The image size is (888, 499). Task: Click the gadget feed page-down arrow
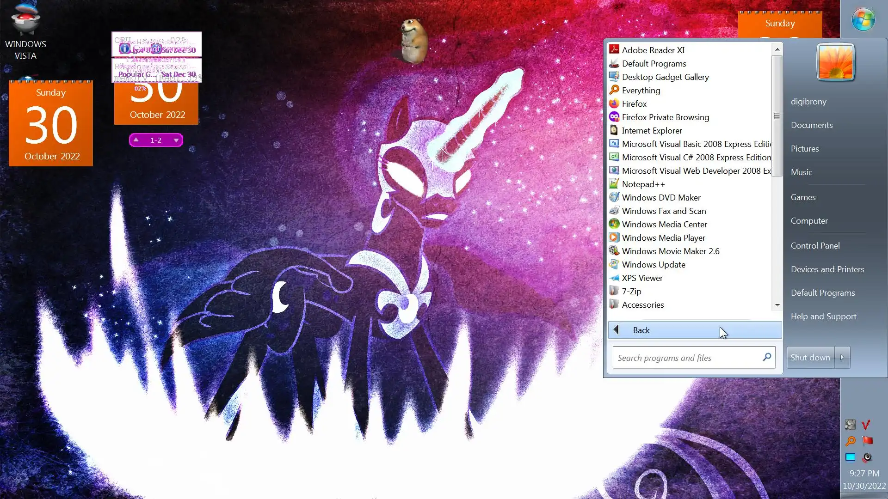click(176, 140)
